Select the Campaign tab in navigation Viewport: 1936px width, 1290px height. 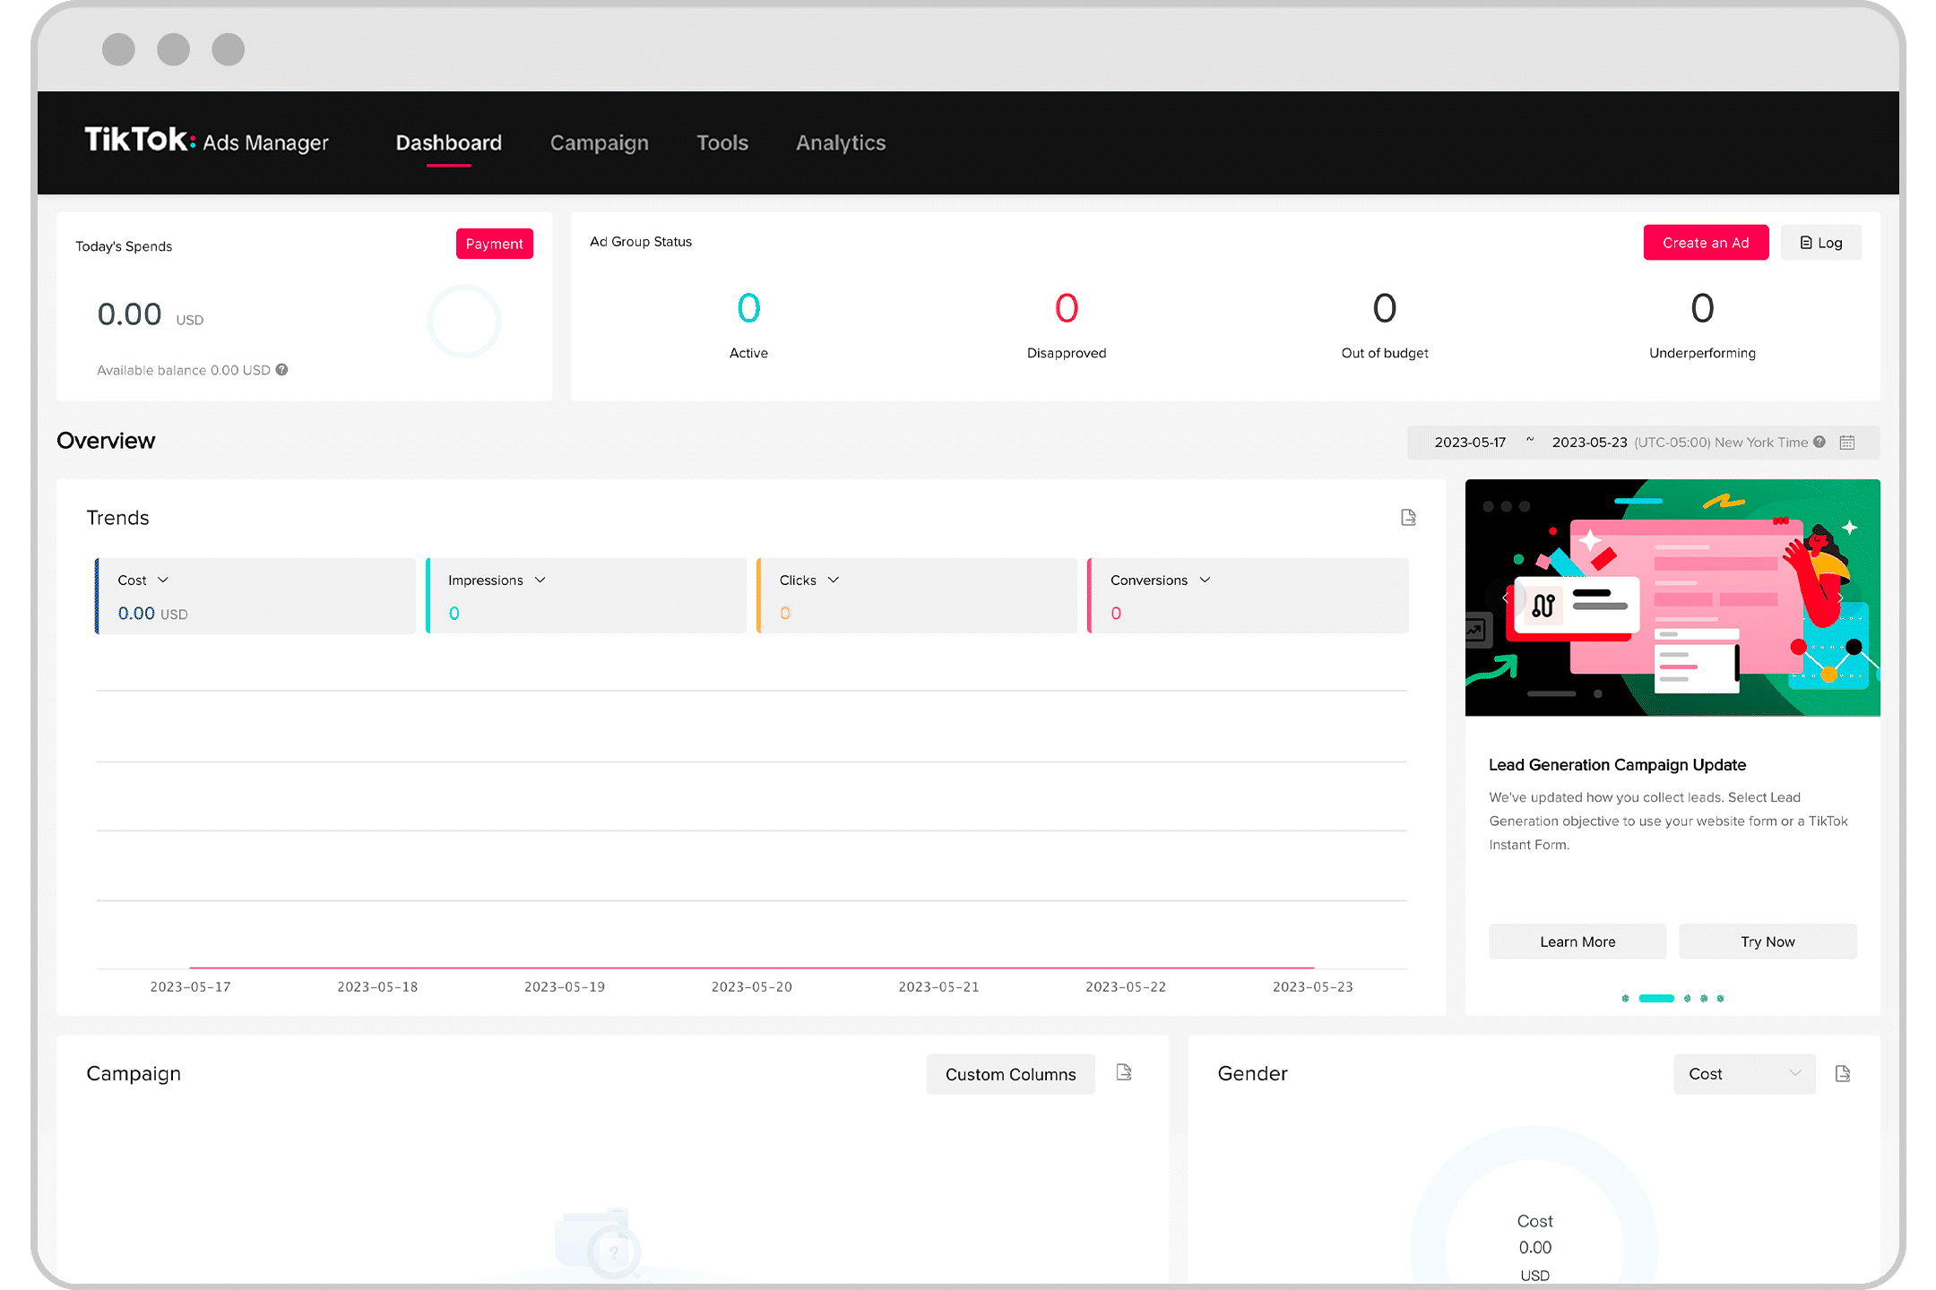tap(600, 142)
